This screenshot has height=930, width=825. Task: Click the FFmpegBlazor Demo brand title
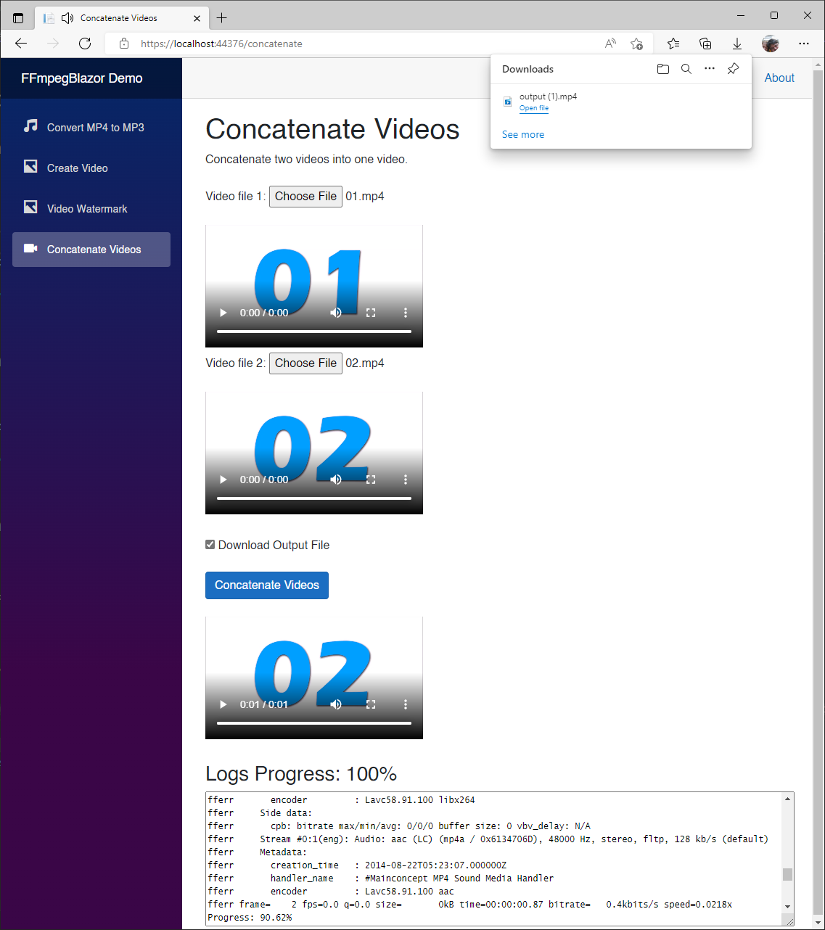tap(82, 78)
